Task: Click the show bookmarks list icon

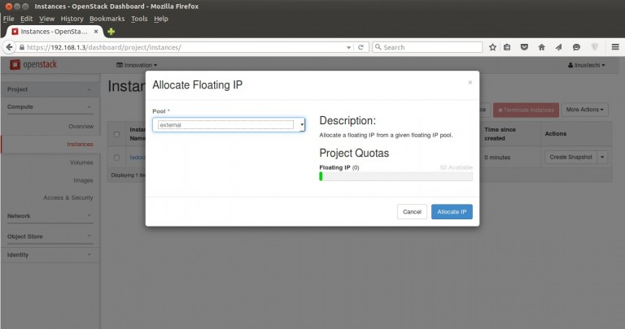Action: click(x=507, y=47)
